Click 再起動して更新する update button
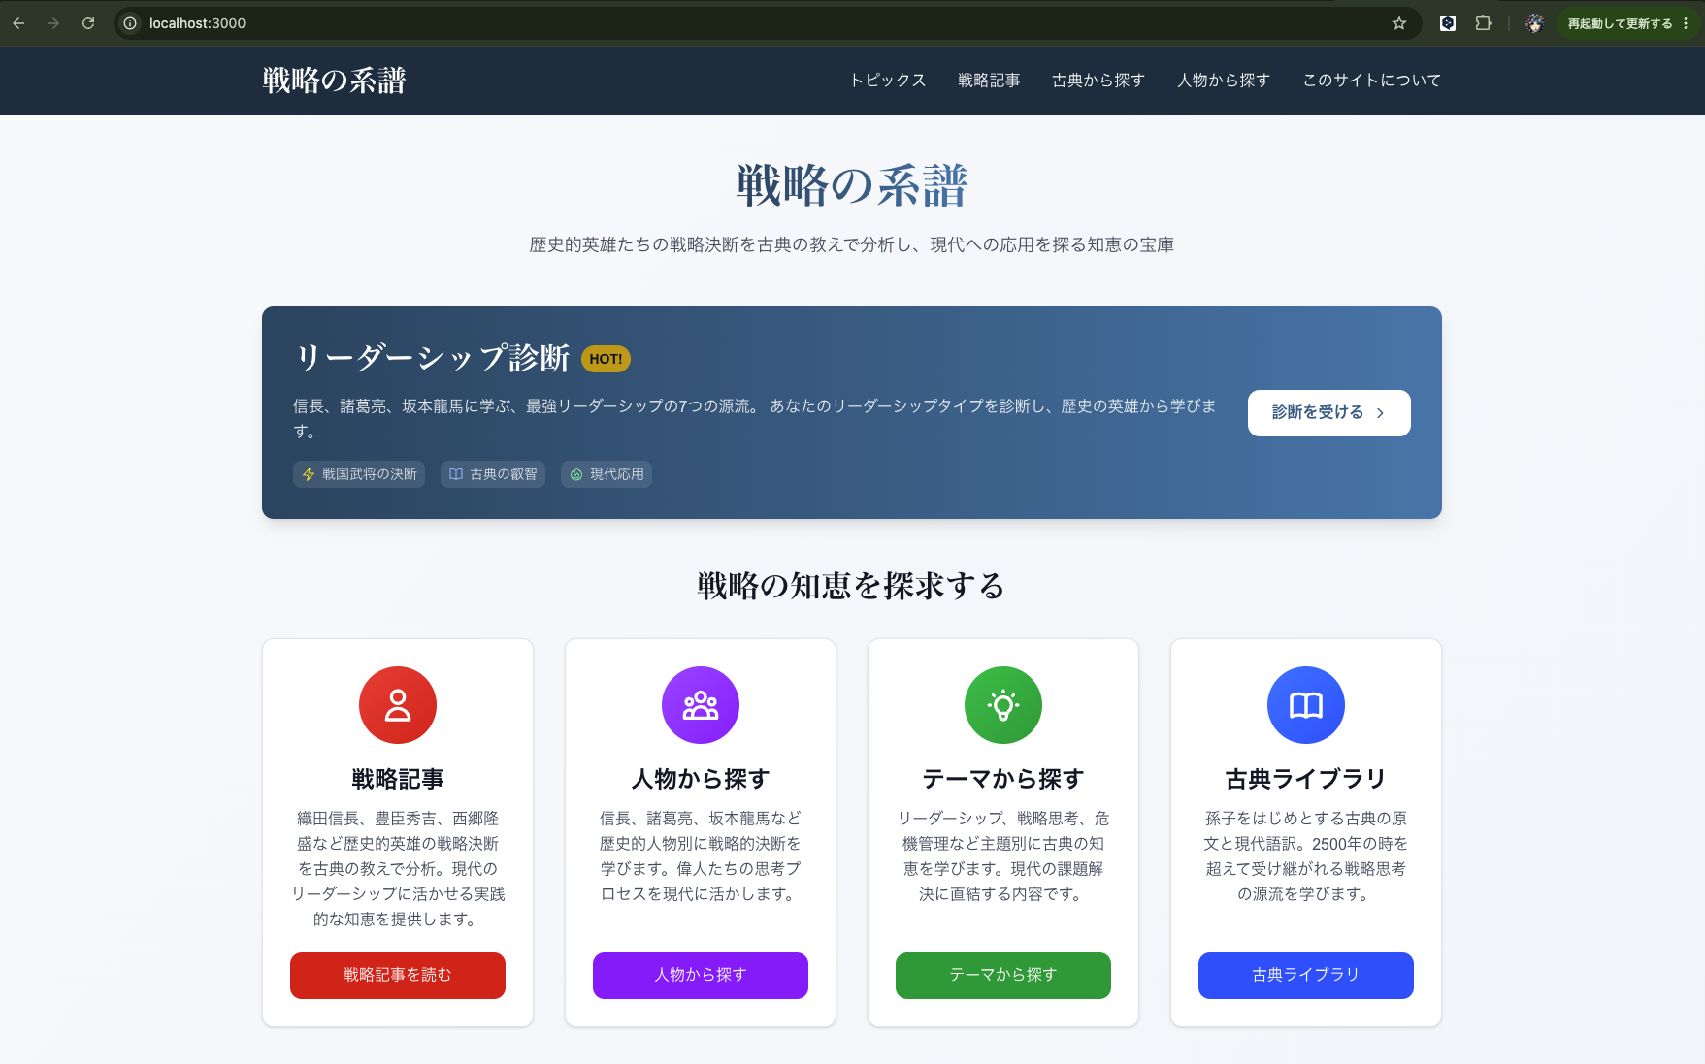1705x1064 pixels. point(1620,23)
